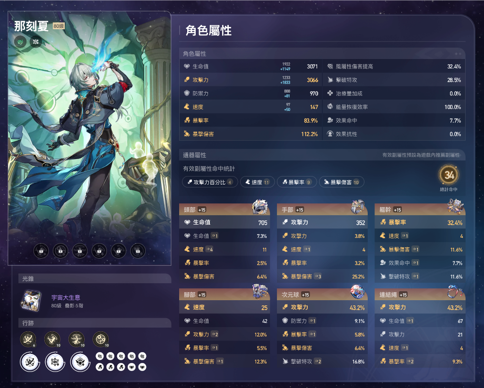Select the 攻擊力百分比 substat chip

click(x=210, y=182)
